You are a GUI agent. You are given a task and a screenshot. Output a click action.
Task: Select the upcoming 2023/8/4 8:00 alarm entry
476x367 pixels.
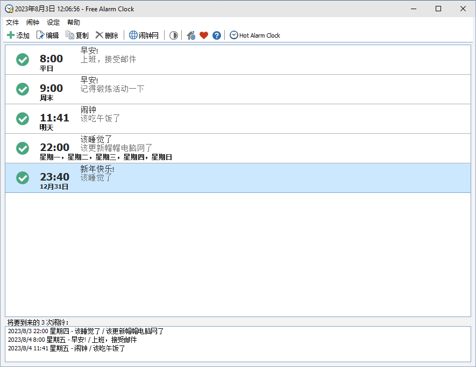click(73, 340)
